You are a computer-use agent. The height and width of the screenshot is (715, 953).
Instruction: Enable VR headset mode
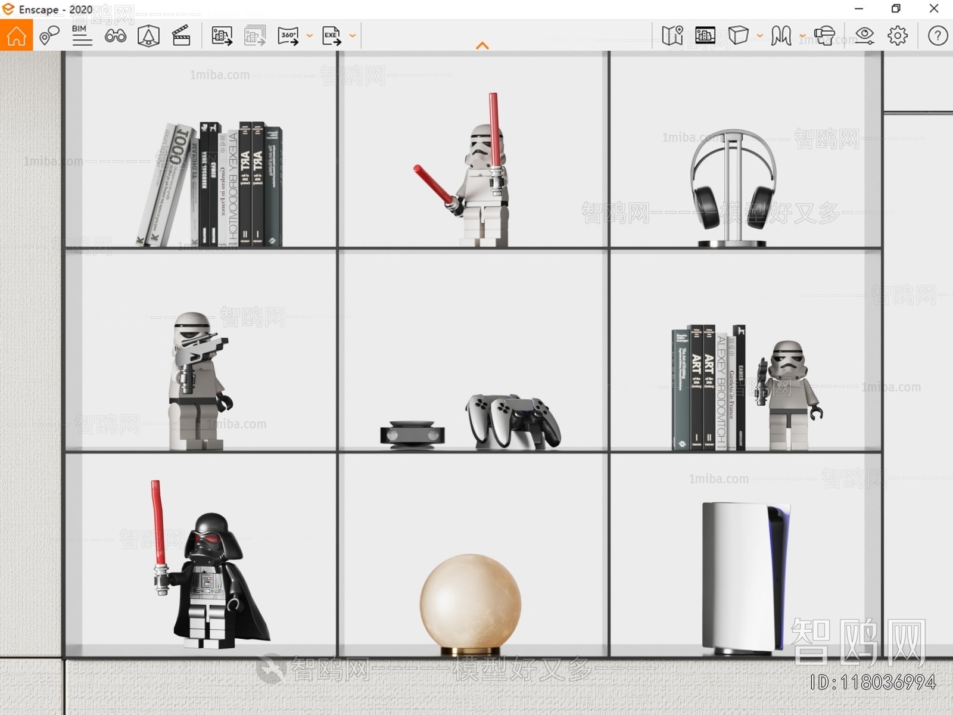click(825, 36)
